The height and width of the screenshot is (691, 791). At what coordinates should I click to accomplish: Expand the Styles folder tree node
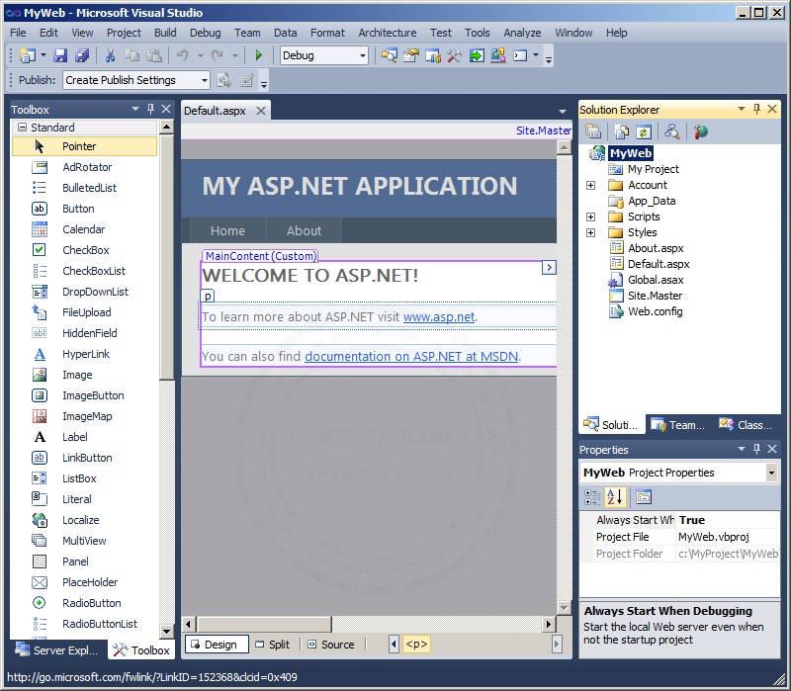click(591, 231)
